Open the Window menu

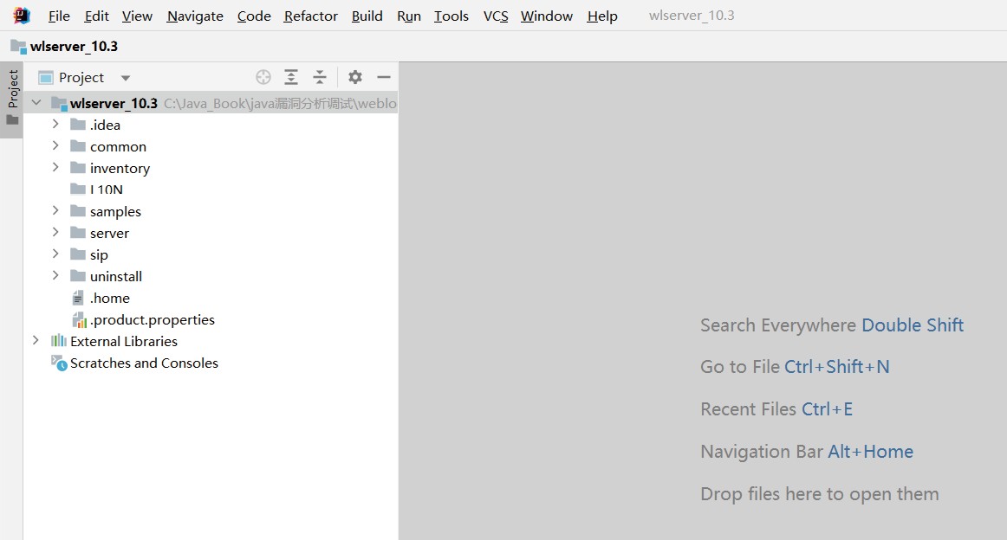[x=547, y=16]
